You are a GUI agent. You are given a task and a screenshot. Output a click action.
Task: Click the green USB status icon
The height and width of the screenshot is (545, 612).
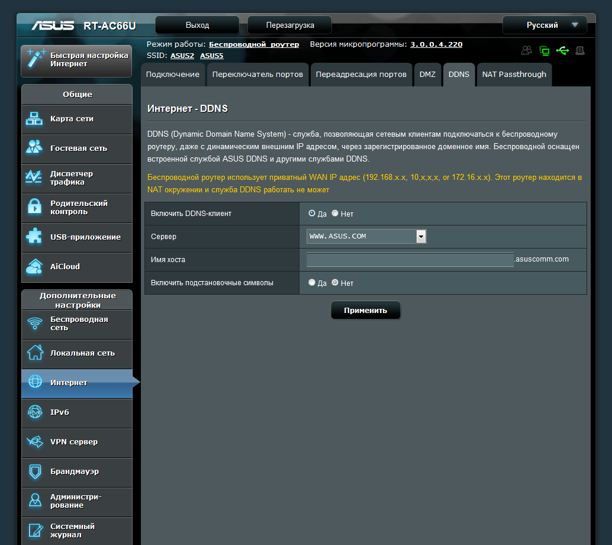click(x=562, y=50)
